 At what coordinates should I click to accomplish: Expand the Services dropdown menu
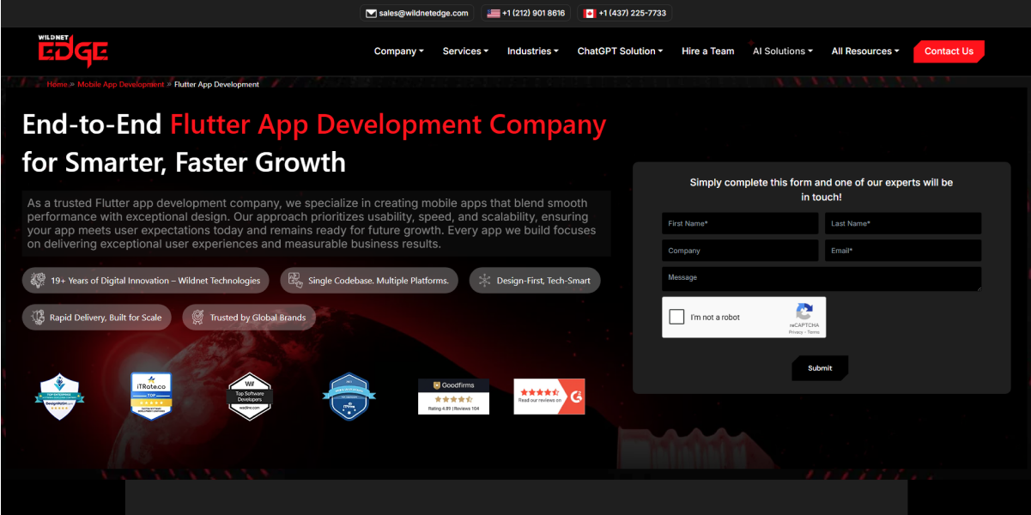pos(465,51)
